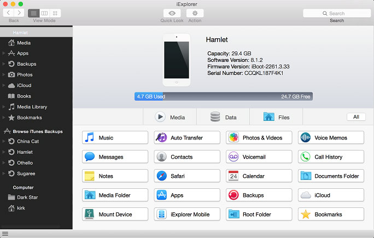The height and width of the screenshot is (238, 374).
Task: Open Call History
Action: pos(331,156)
